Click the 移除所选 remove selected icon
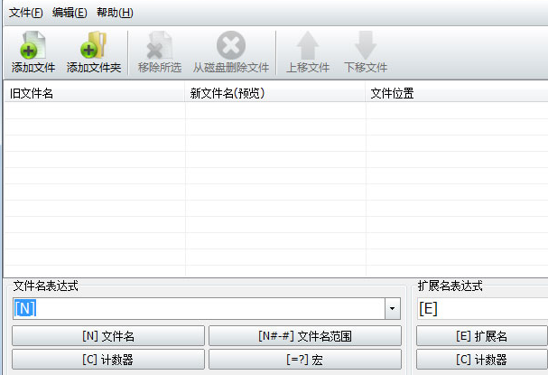The image size is (548, 375). pos(160,45)
